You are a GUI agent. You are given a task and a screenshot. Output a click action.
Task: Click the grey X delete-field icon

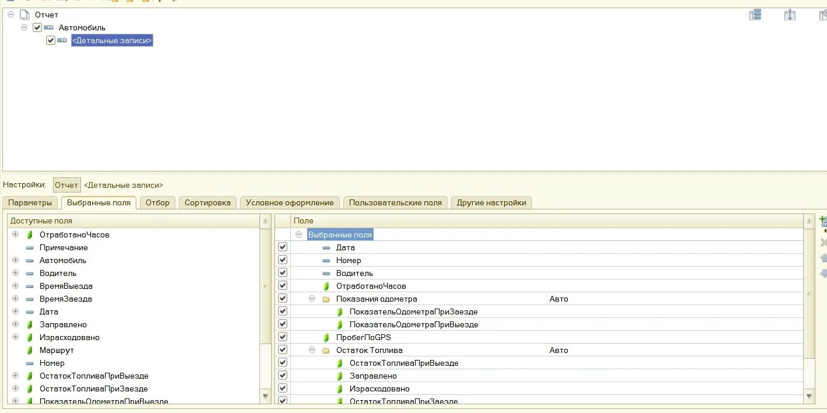pyautogui.click(x=823, y=243)
